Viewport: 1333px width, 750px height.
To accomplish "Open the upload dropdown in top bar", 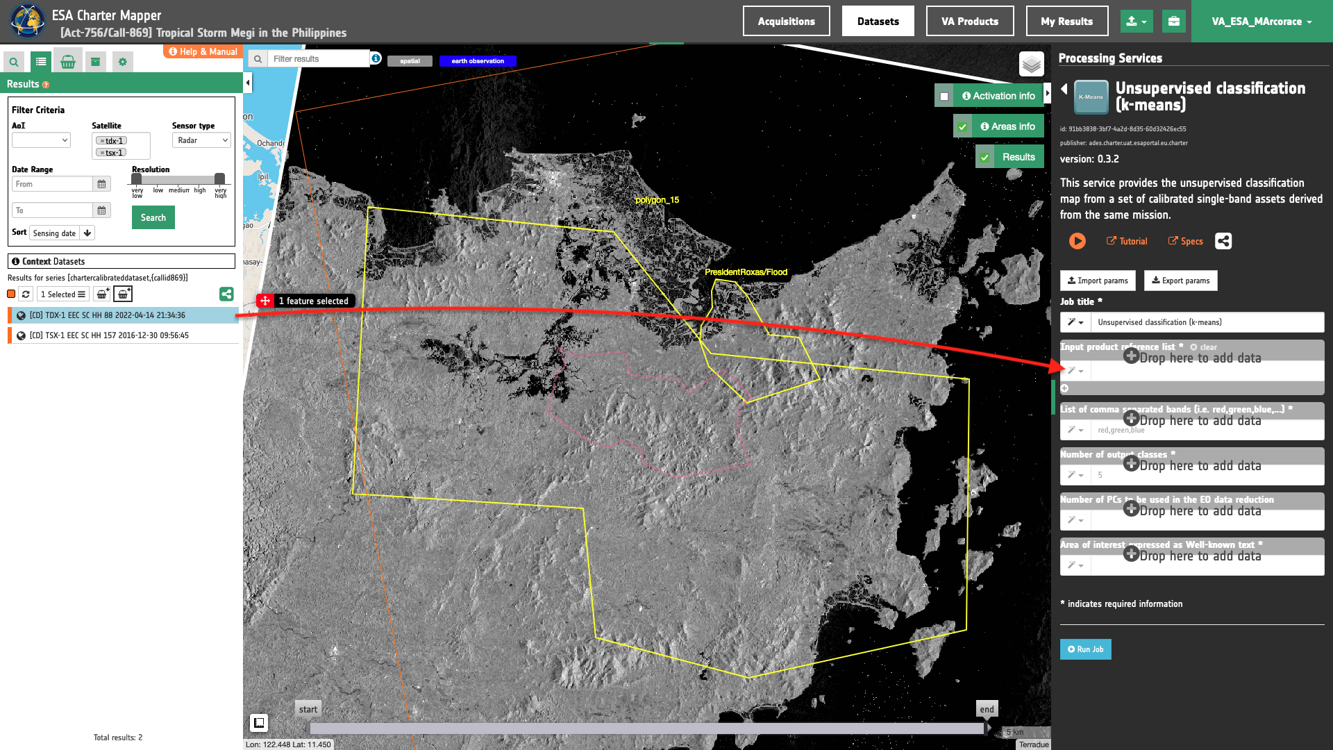I will pos(1137,22).
